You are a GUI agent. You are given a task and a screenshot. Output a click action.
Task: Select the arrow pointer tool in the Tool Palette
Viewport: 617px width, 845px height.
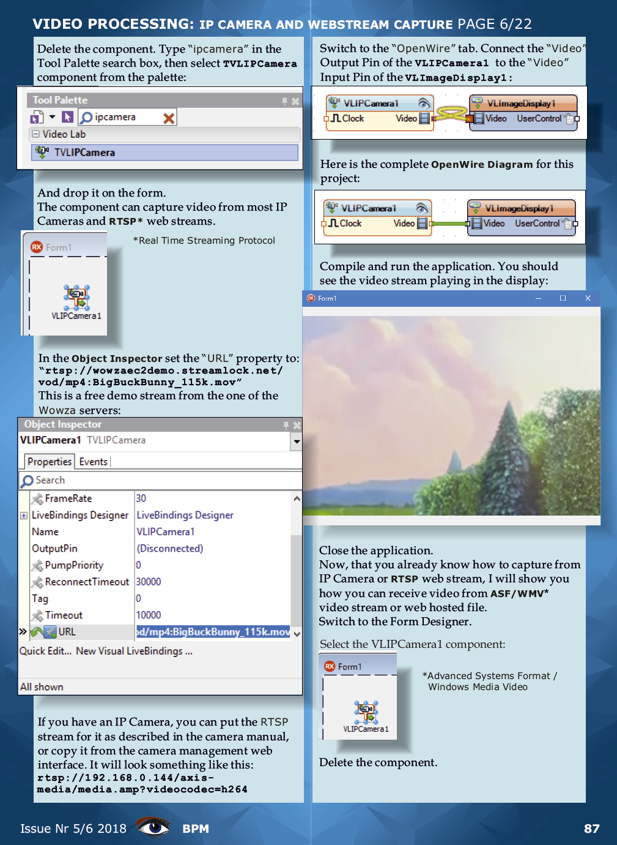point(67,116)
